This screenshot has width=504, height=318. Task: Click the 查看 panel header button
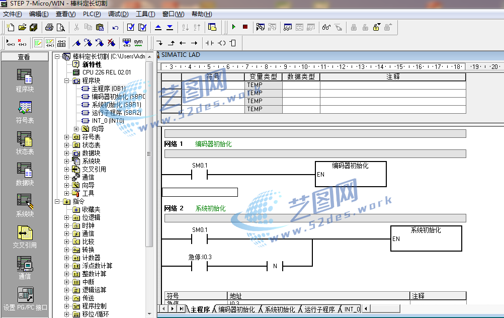tap(25, 56)
